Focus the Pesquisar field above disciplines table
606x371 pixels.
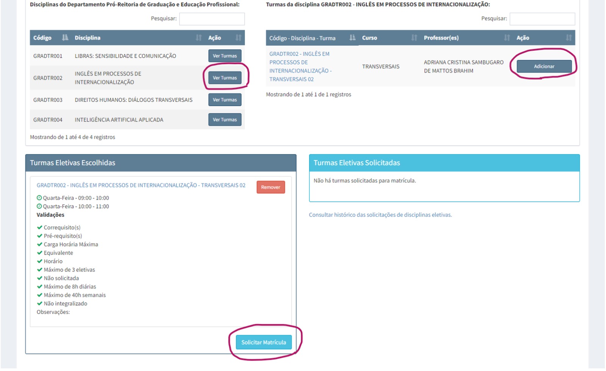coord(212,19)
